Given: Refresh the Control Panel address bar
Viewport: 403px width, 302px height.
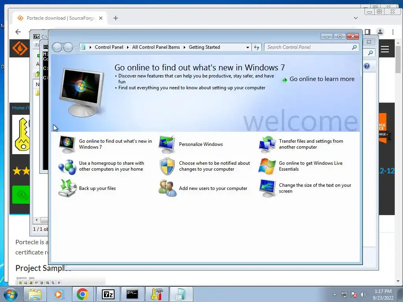Looking at the screenshot, I should (257, 47).
